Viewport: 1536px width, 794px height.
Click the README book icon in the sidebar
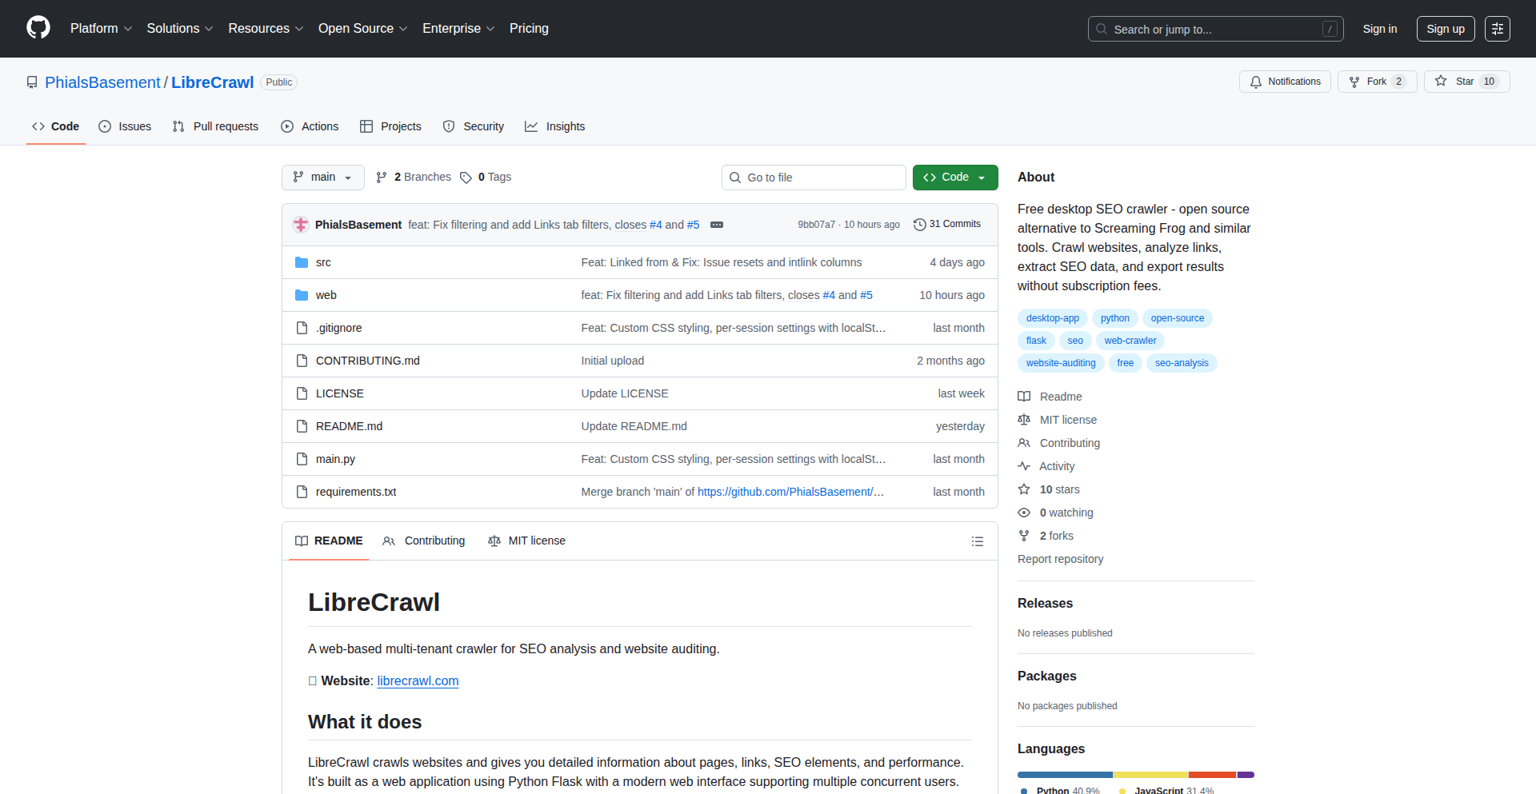pyautogui.click(x=1024, y=396)
